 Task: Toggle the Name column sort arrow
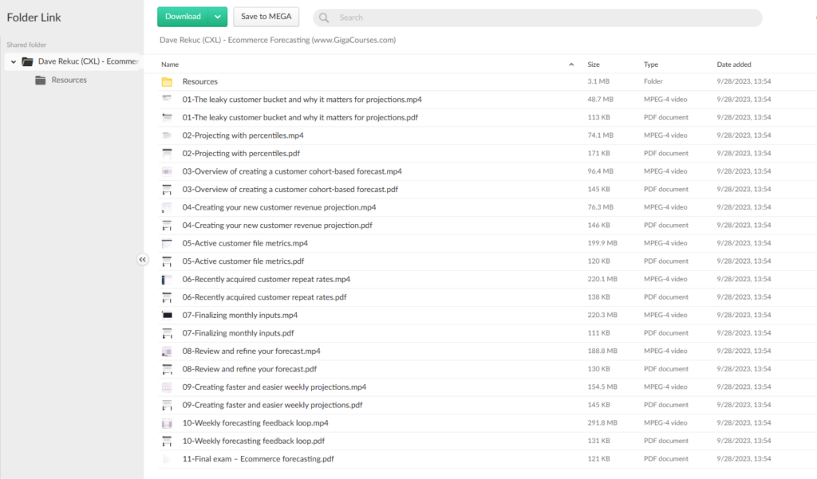point(570,65)
